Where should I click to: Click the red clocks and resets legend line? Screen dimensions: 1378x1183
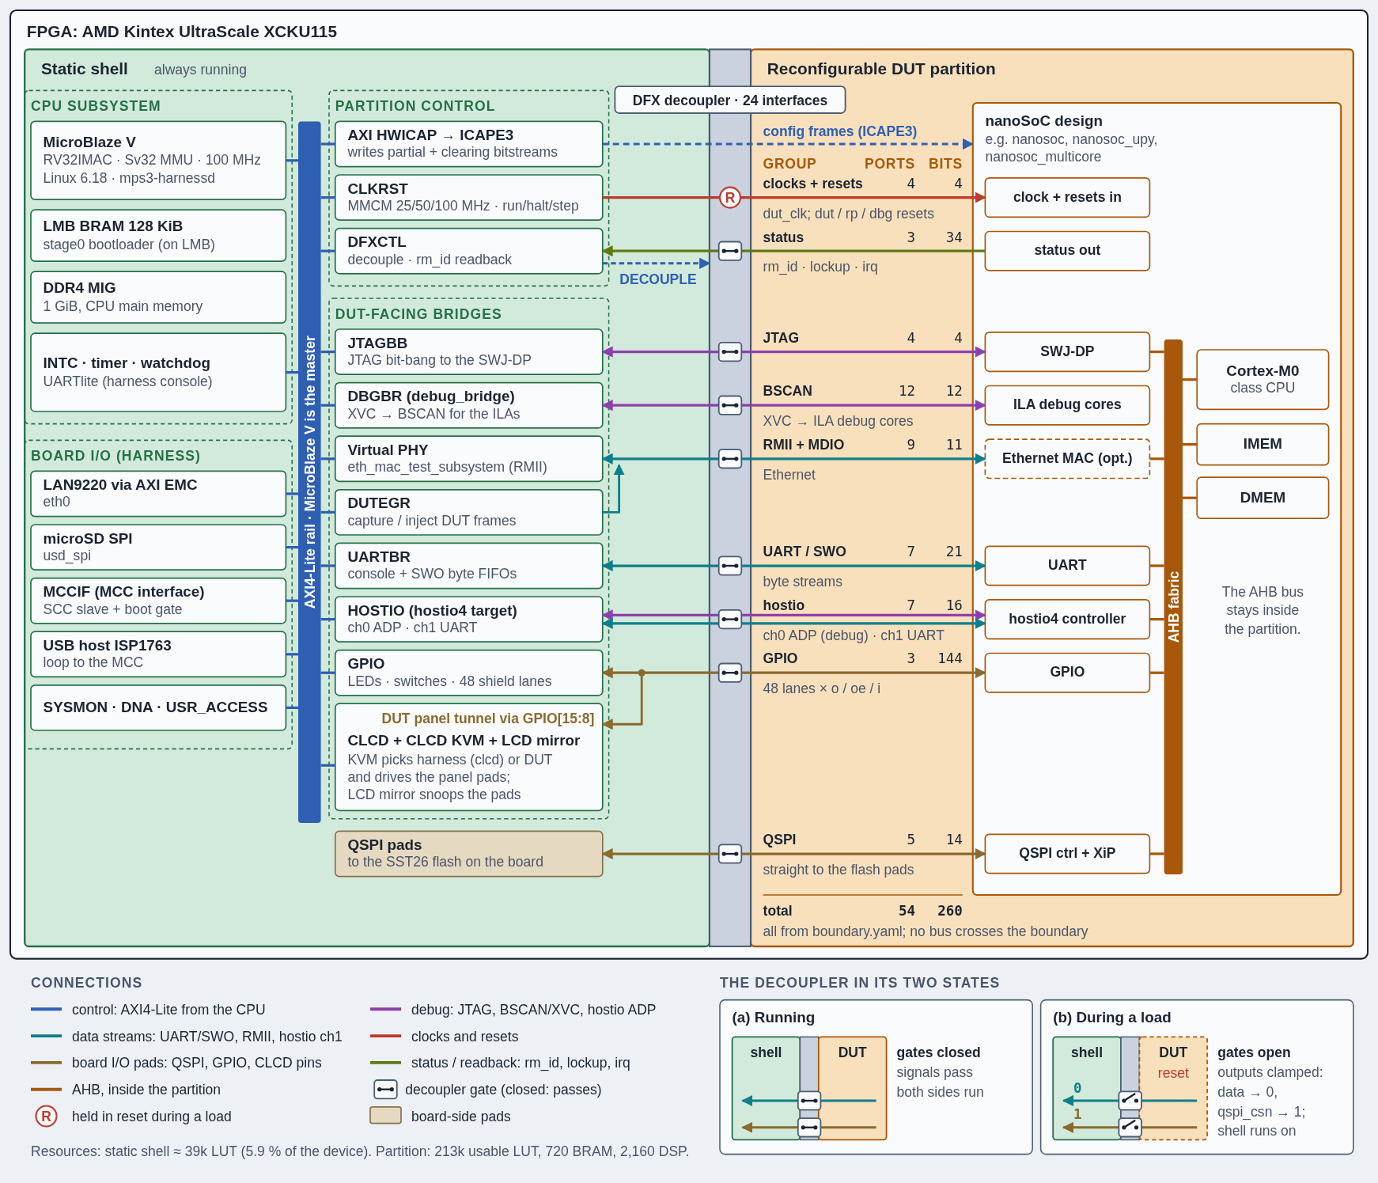385,1036
